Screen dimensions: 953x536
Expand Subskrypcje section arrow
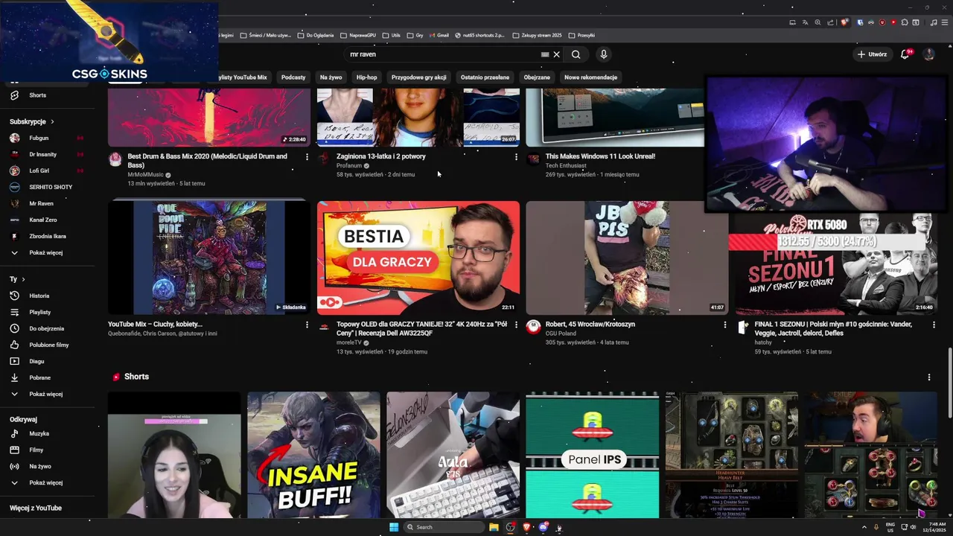(52, 121)
